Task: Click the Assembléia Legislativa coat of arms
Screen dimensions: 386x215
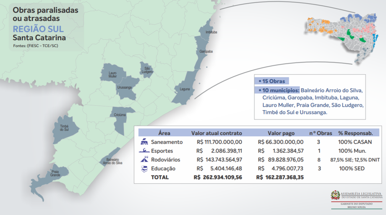Action: click(x=335, y=195)
